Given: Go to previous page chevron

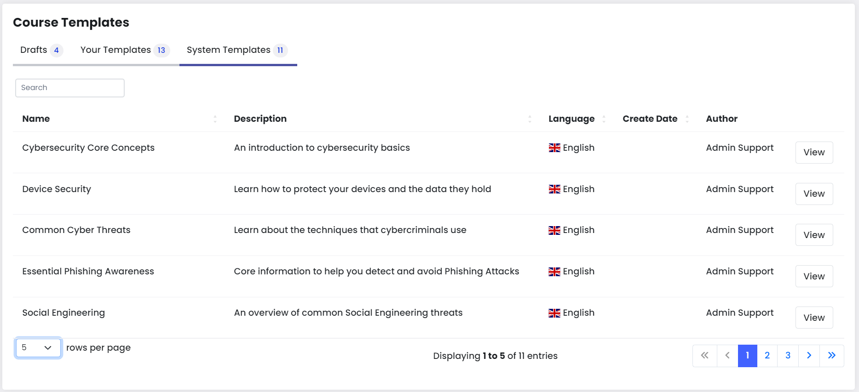Looking at the screenshot, I should coord(727,356).
